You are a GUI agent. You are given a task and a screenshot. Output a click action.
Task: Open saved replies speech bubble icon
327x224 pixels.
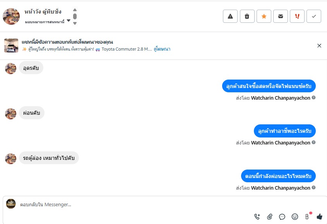(282, 217)
